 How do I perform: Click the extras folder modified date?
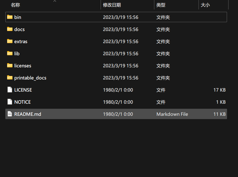coord(120,41)
